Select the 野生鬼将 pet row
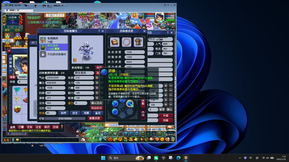289x162 pixels. pyautogui.click(x=53, y=47)
